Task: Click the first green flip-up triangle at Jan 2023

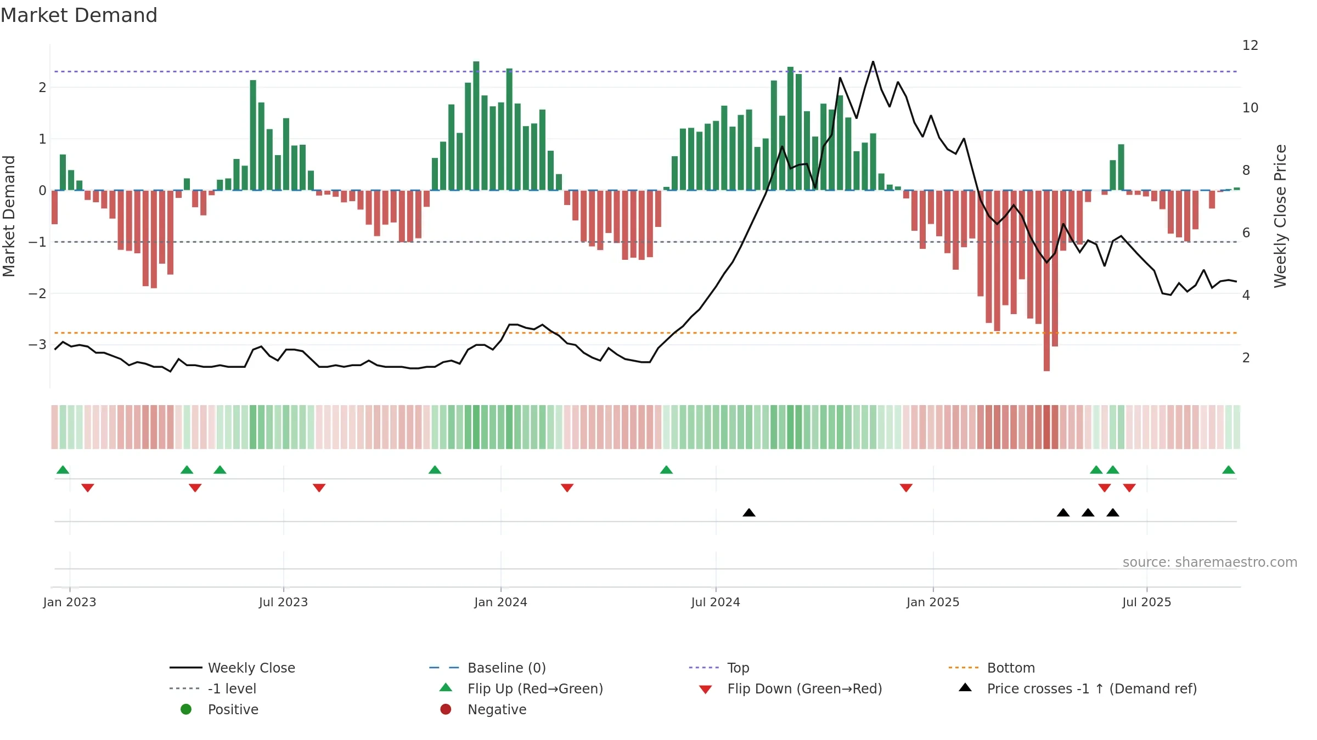Action: 63,470
